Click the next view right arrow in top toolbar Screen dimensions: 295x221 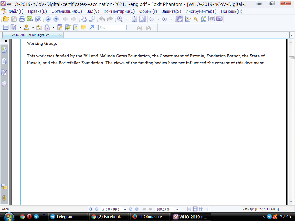pyautogui.click(x=73, y=19)
